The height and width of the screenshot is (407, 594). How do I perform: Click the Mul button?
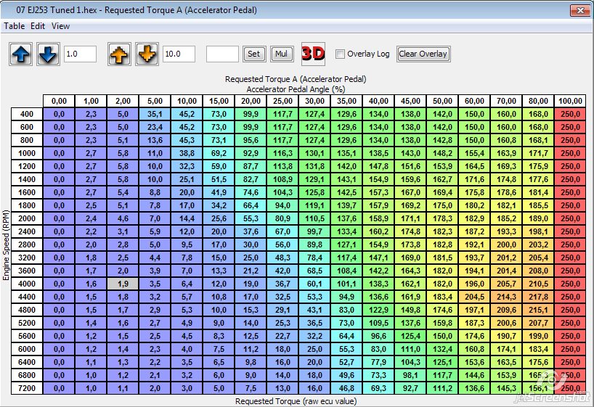coord(282,54)
